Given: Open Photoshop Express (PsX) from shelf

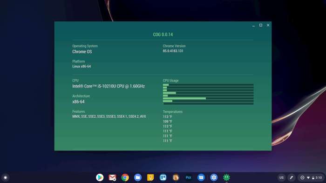Looking at the screenshot, I should [x=188, y=177].
